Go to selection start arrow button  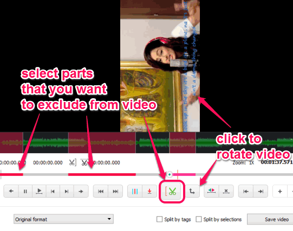(x=246, y=191)
